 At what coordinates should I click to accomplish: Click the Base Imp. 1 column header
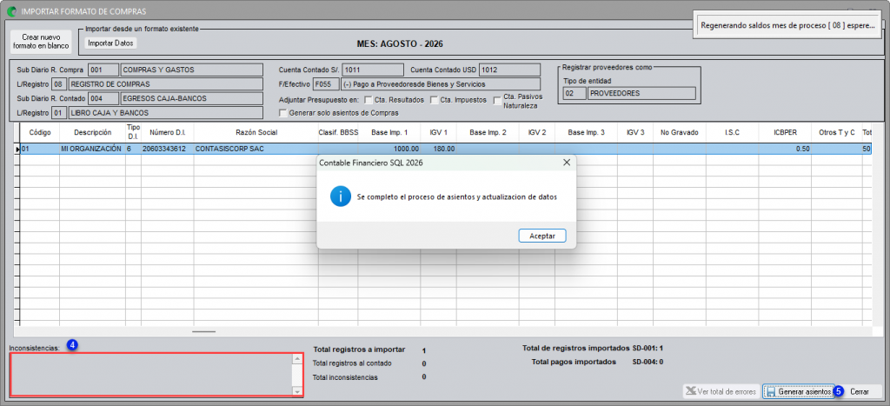click(x=389, y=132)
